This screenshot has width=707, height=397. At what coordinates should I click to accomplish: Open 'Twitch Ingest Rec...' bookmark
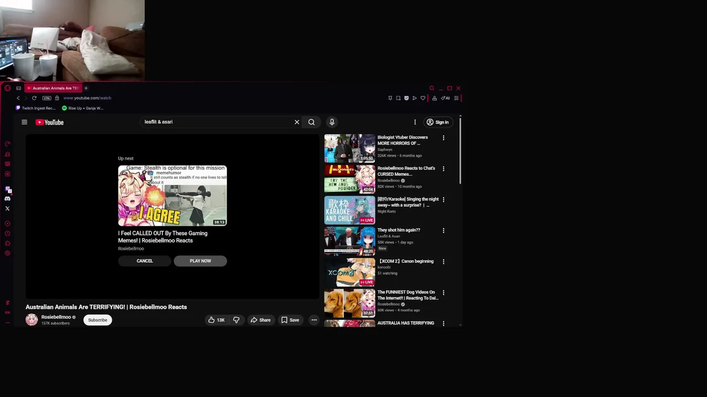click(36, 108)
